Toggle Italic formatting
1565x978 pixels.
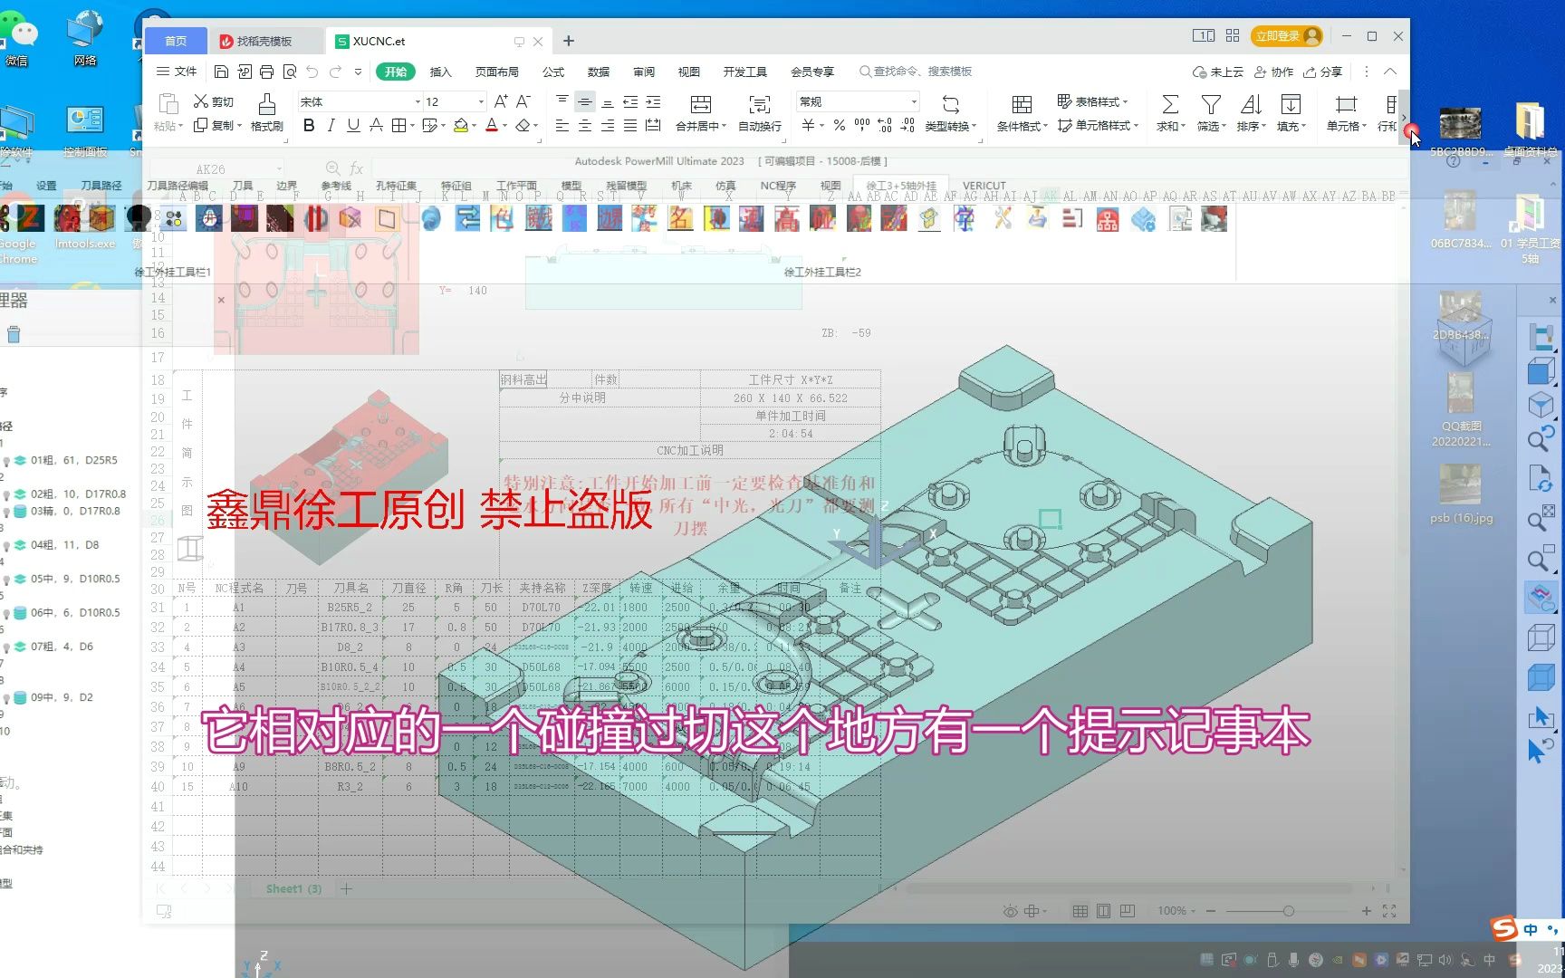point(331,126)
